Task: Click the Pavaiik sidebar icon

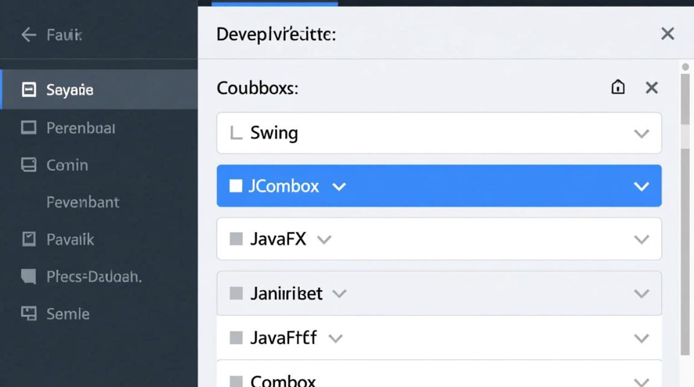Action: click(29, 239)
